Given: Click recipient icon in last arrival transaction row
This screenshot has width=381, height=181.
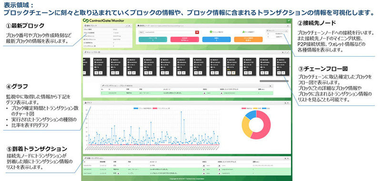Looking at the screenshot, I should click(219, 173).
